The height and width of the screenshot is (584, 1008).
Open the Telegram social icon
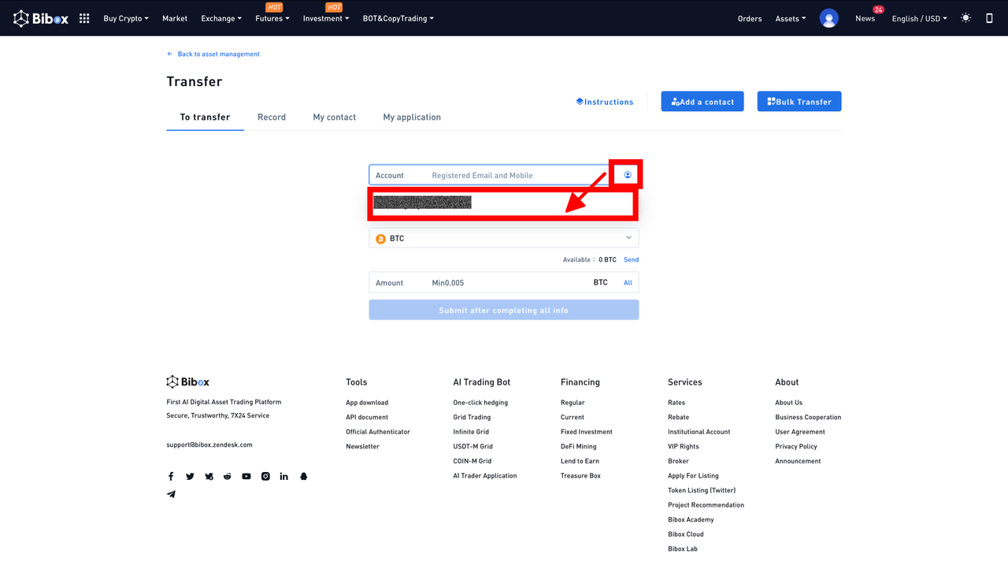tap(171, 495)
